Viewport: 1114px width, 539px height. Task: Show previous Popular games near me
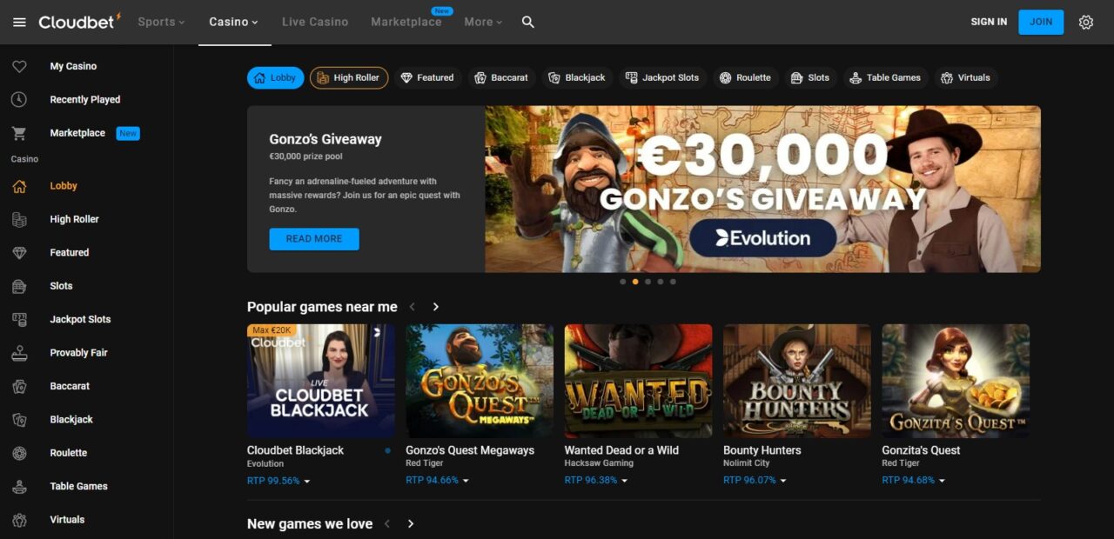[413, 307]
